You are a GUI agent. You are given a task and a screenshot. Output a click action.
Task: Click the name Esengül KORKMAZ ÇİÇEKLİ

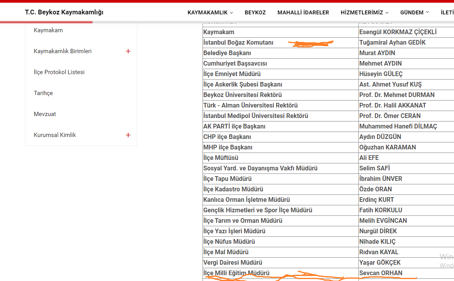398,32
